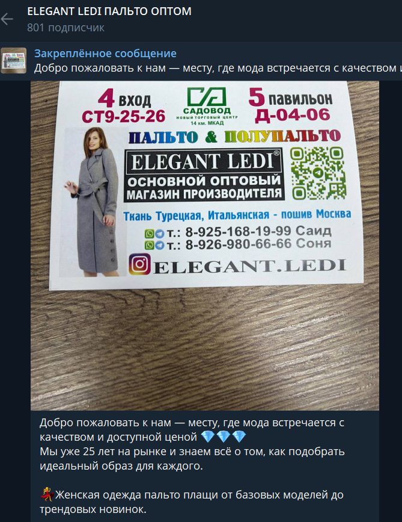
Task: Jump to pinned message preview text
Action: (x=218, y=68)
